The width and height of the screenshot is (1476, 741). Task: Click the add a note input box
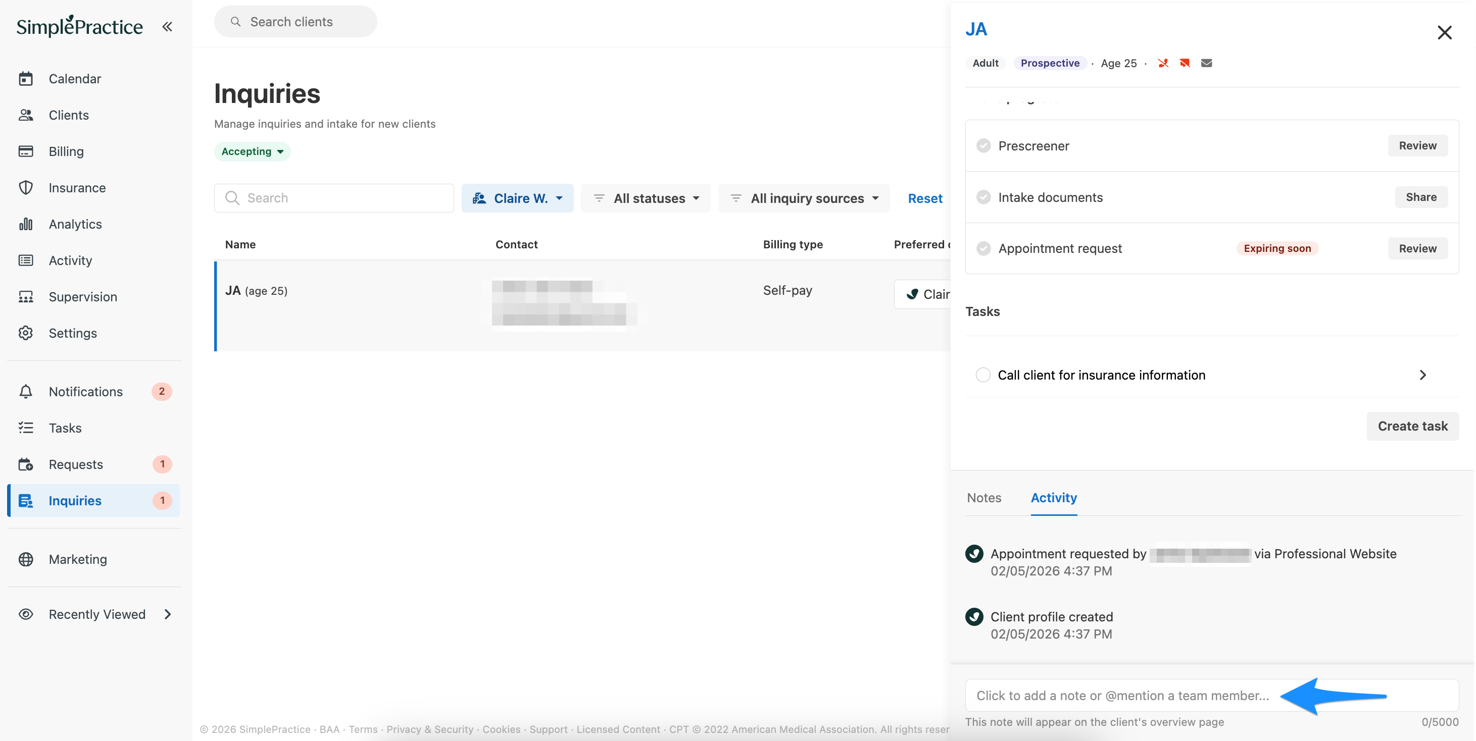(1212, 695)
